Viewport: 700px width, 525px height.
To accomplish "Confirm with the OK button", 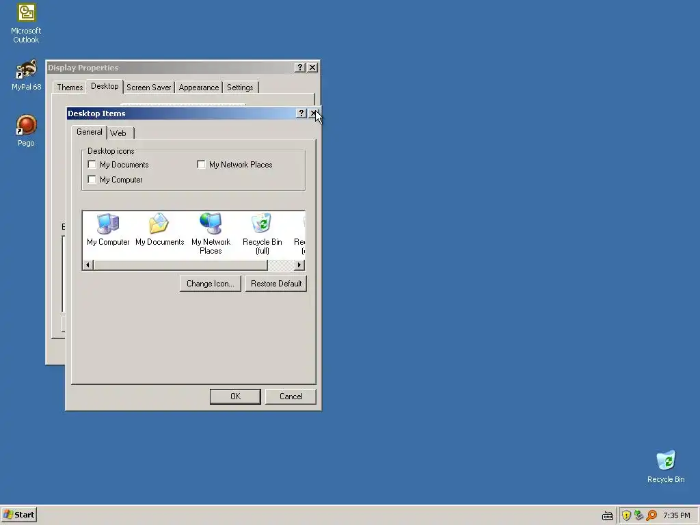I will click(x=235, y=396).
